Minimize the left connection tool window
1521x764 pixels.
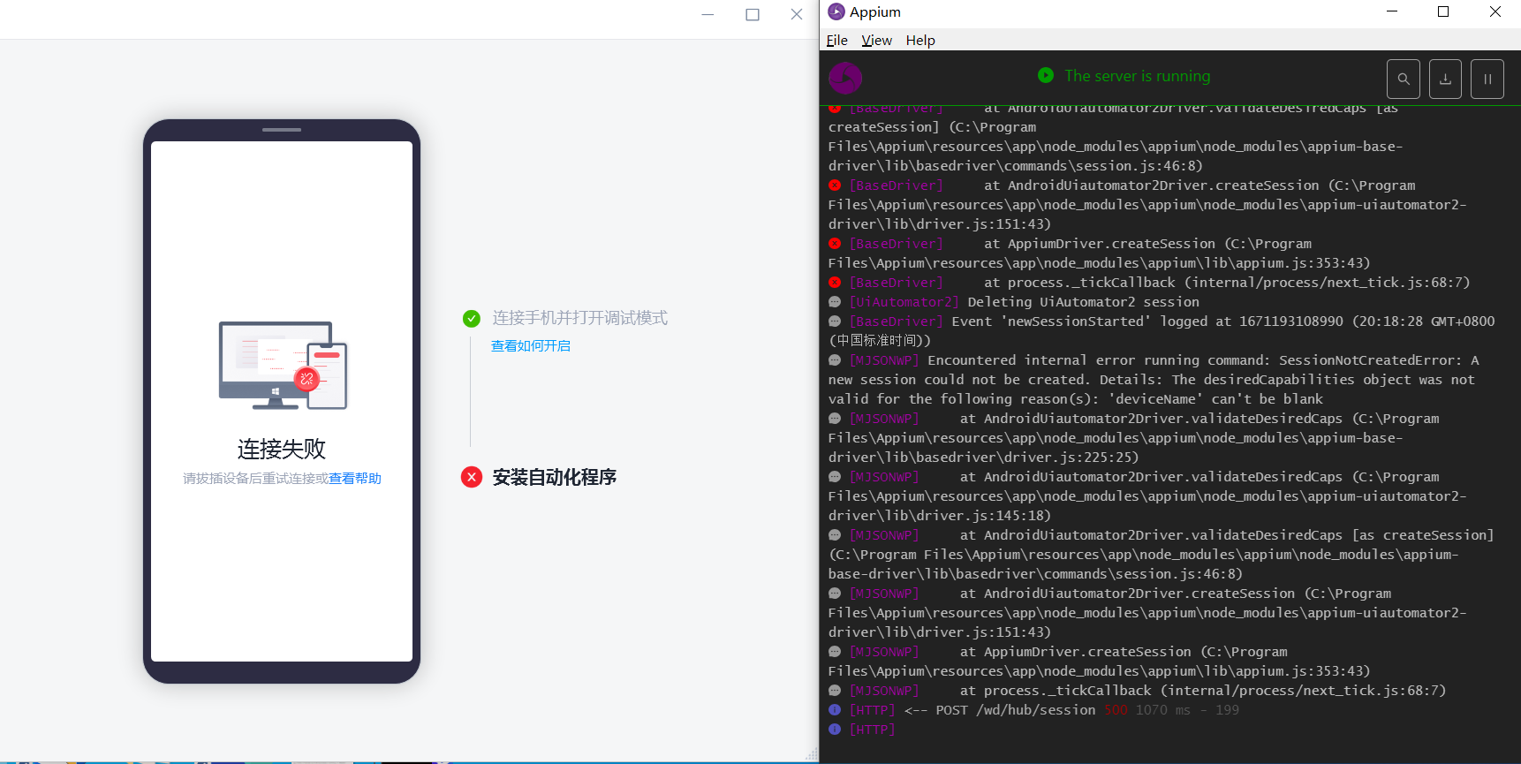708,14
